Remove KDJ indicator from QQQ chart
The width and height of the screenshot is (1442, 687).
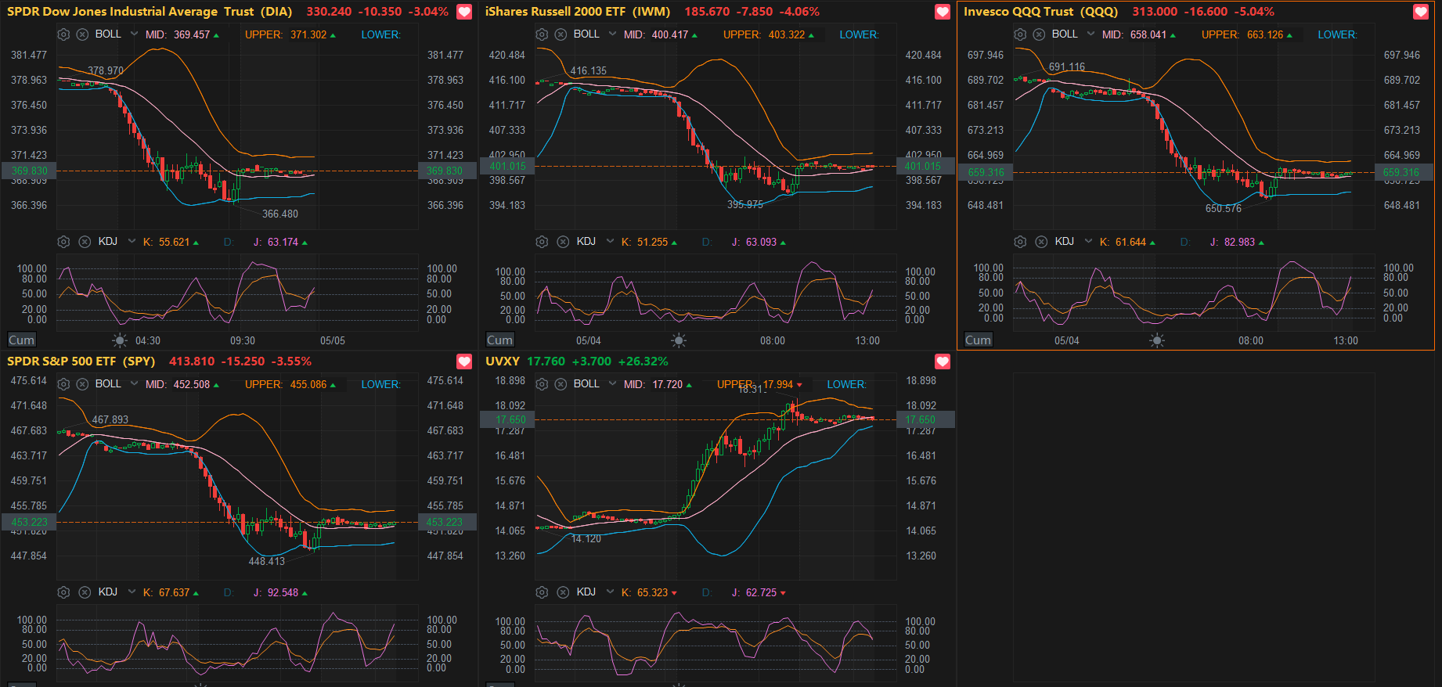pyautogui.click(x=1041, y=242)
